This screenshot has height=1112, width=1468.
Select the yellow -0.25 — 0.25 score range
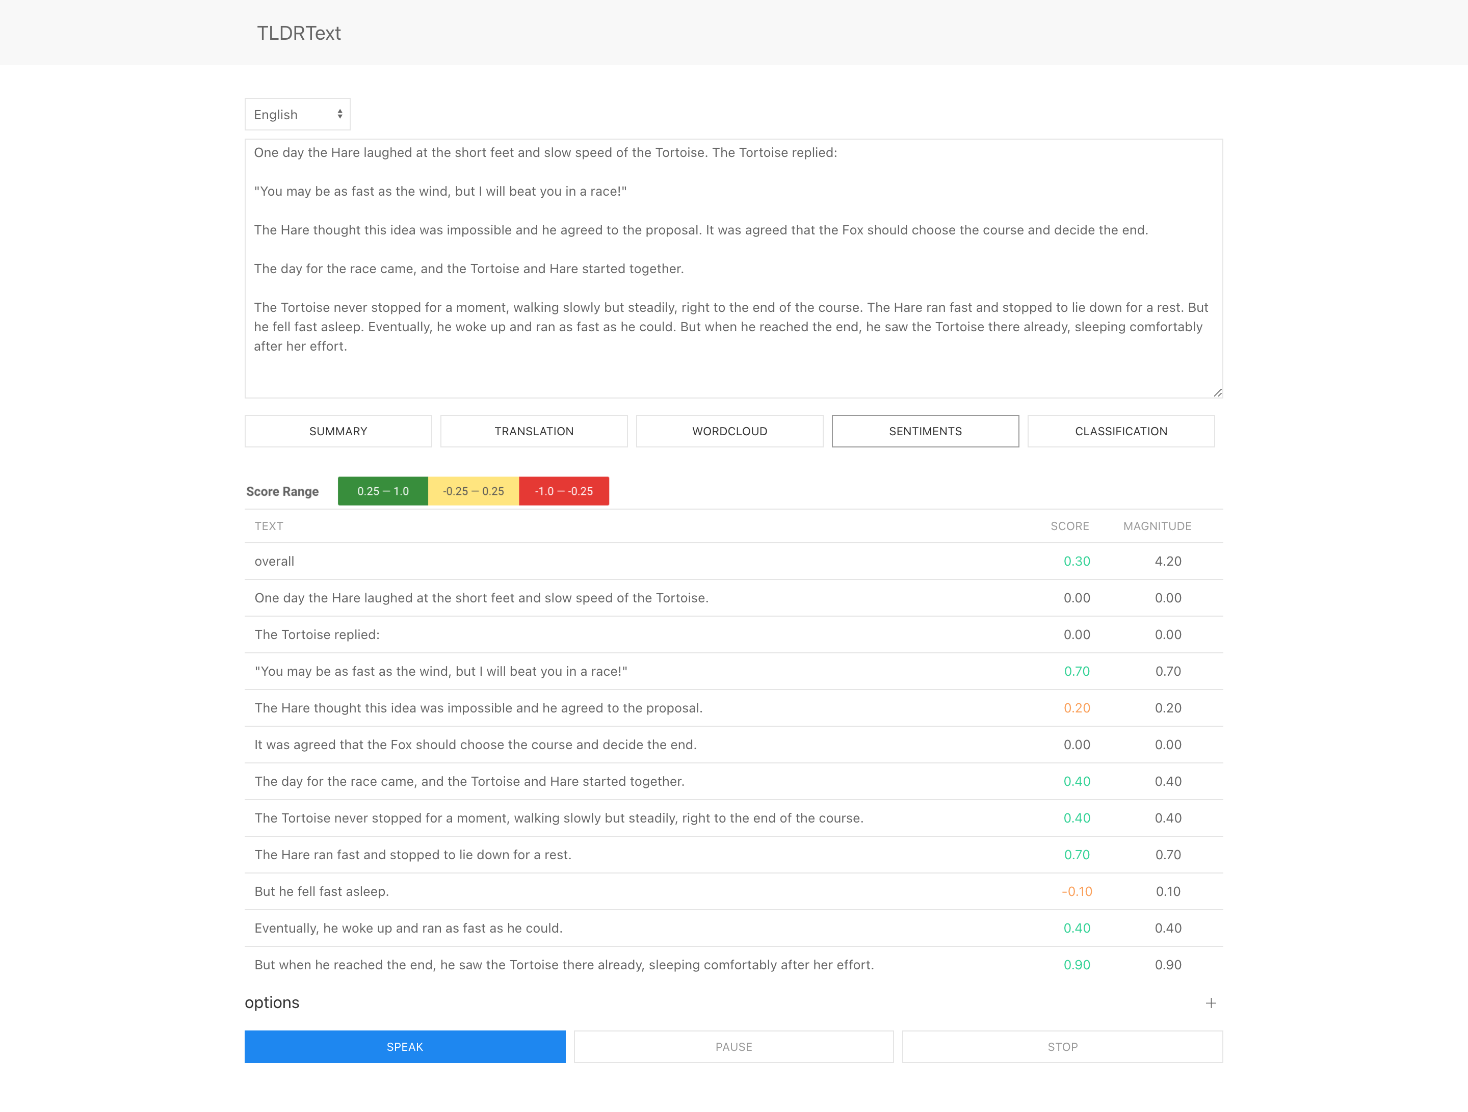pos(473,491)
